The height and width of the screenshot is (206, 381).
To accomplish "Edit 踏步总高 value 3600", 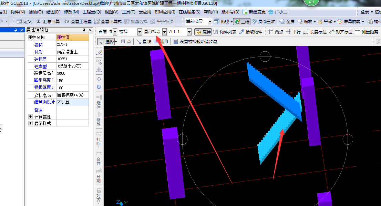I will tap(72, 73).
